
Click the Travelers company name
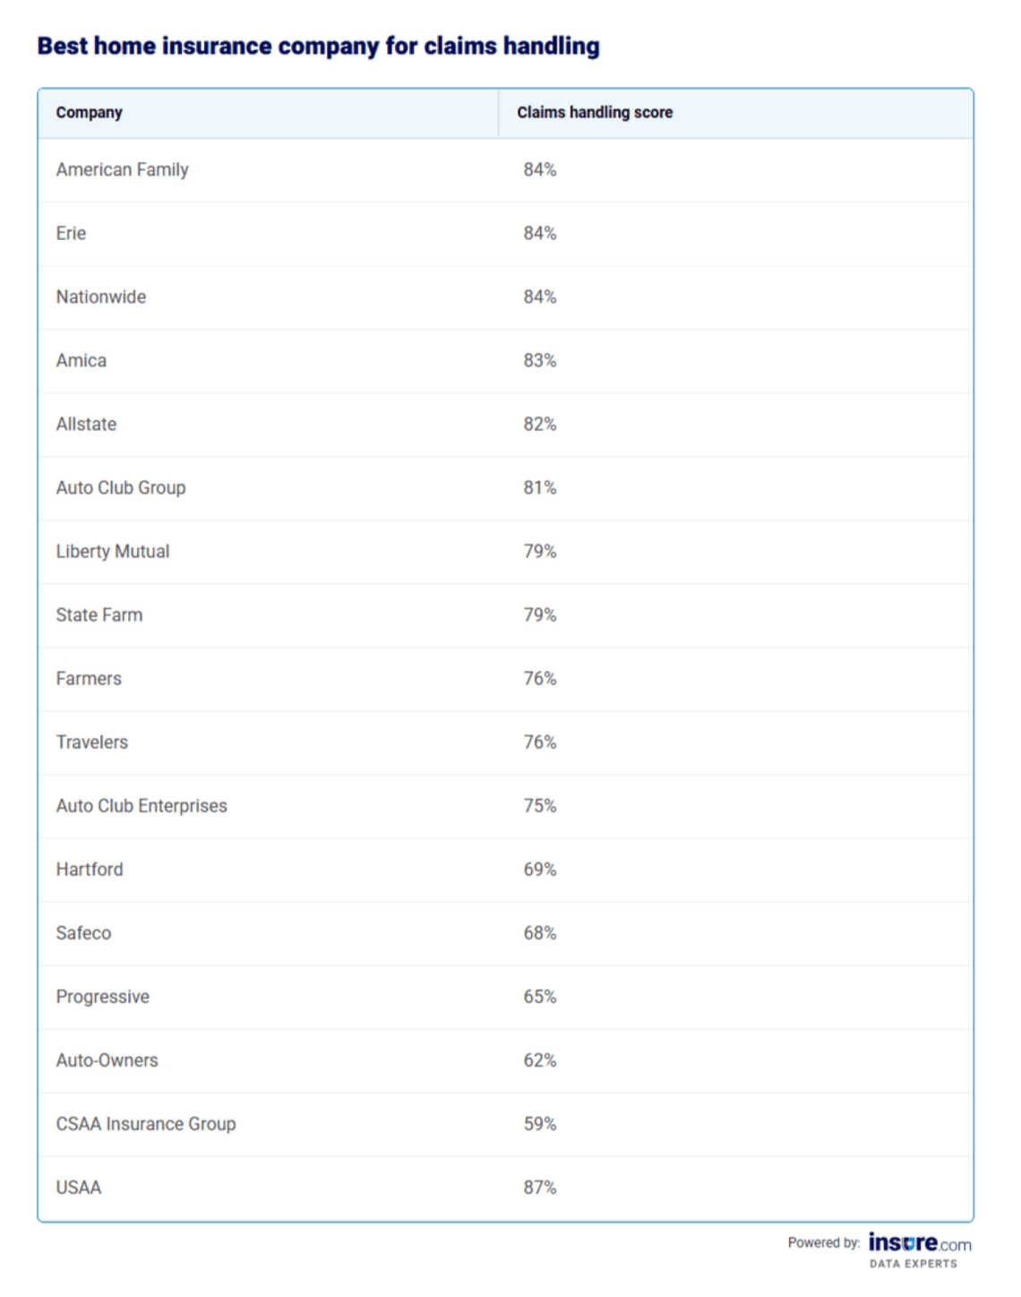click(92, 743)
